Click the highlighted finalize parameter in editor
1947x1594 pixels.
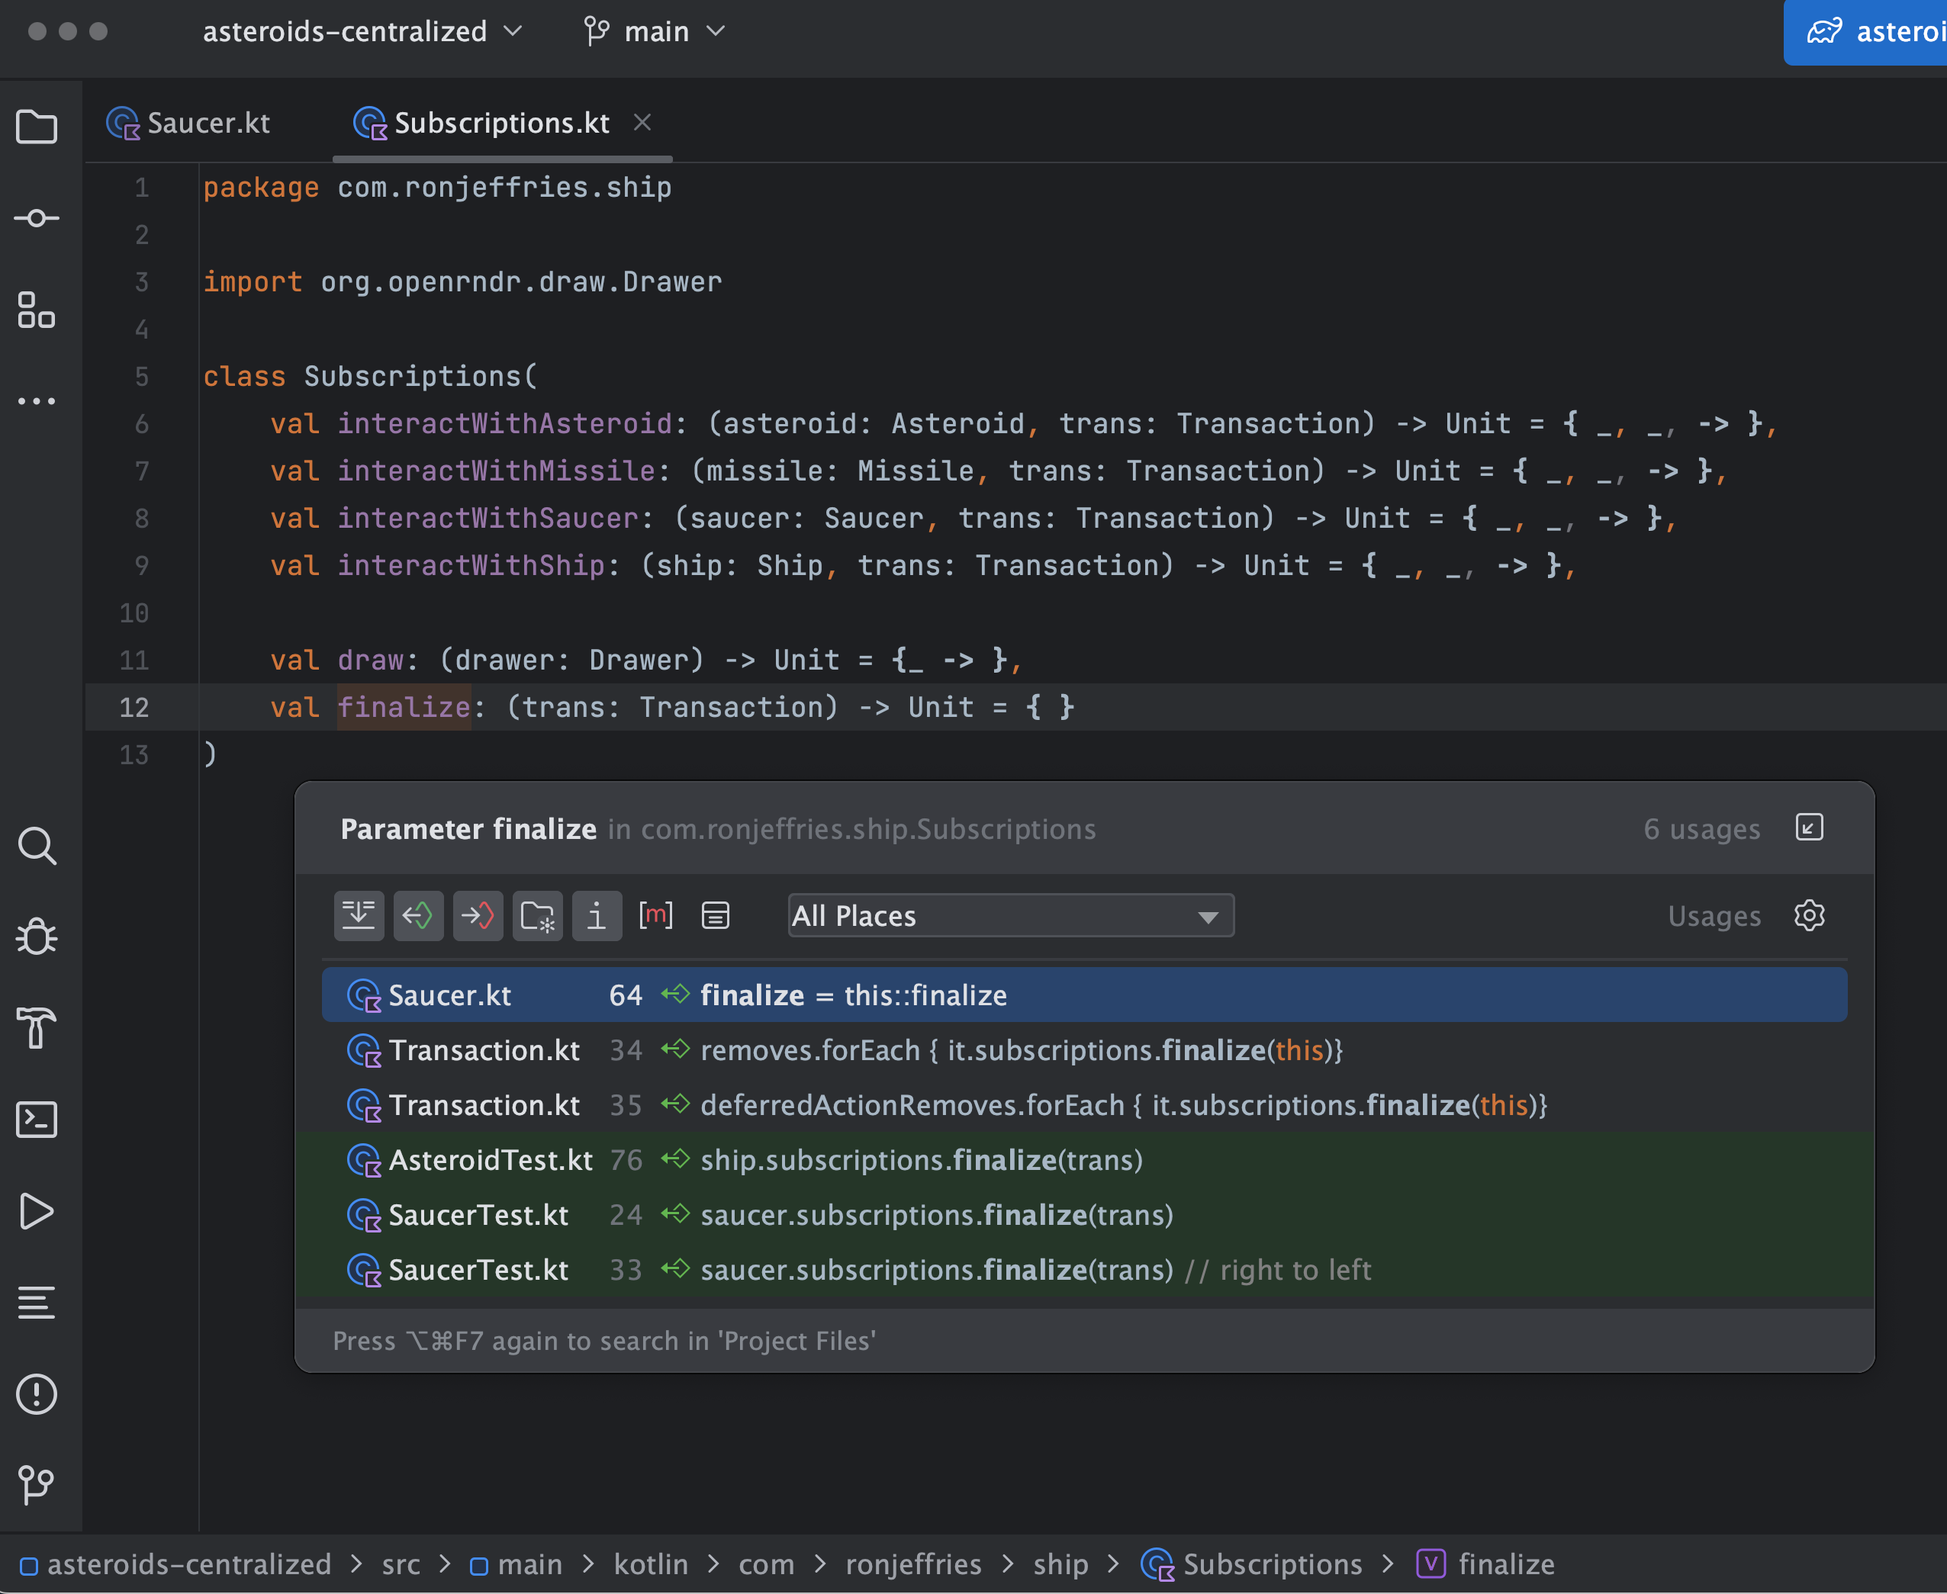pyautogui.click(x=404, y=707)
